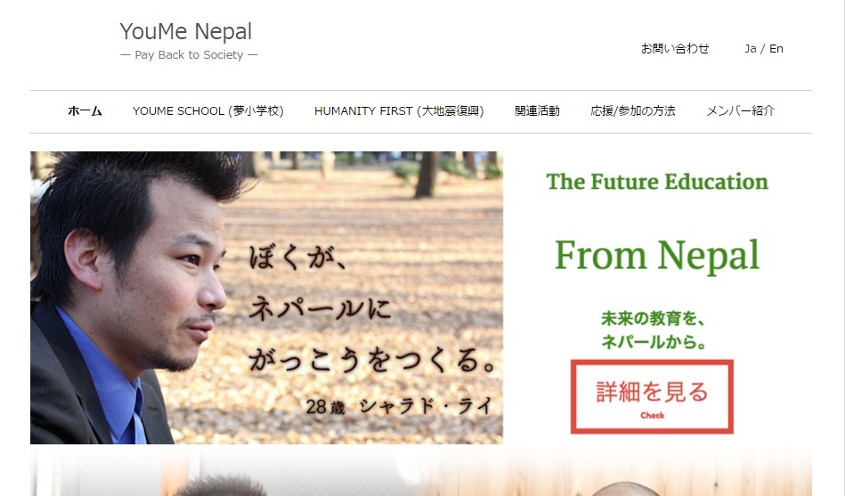Click the man's portrait banner image
845x496 pixels.
click(x=266, y=297)
